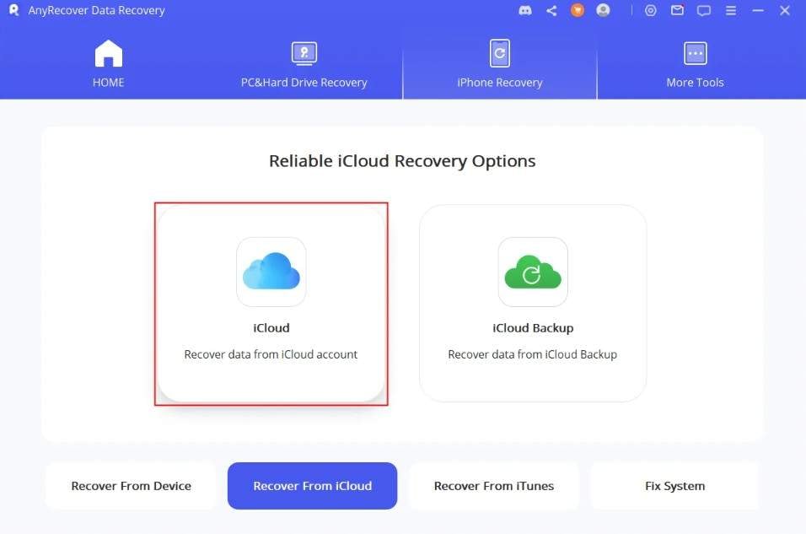
Task: Click the house icon above HOME
Action: click(x=109, y=53)
